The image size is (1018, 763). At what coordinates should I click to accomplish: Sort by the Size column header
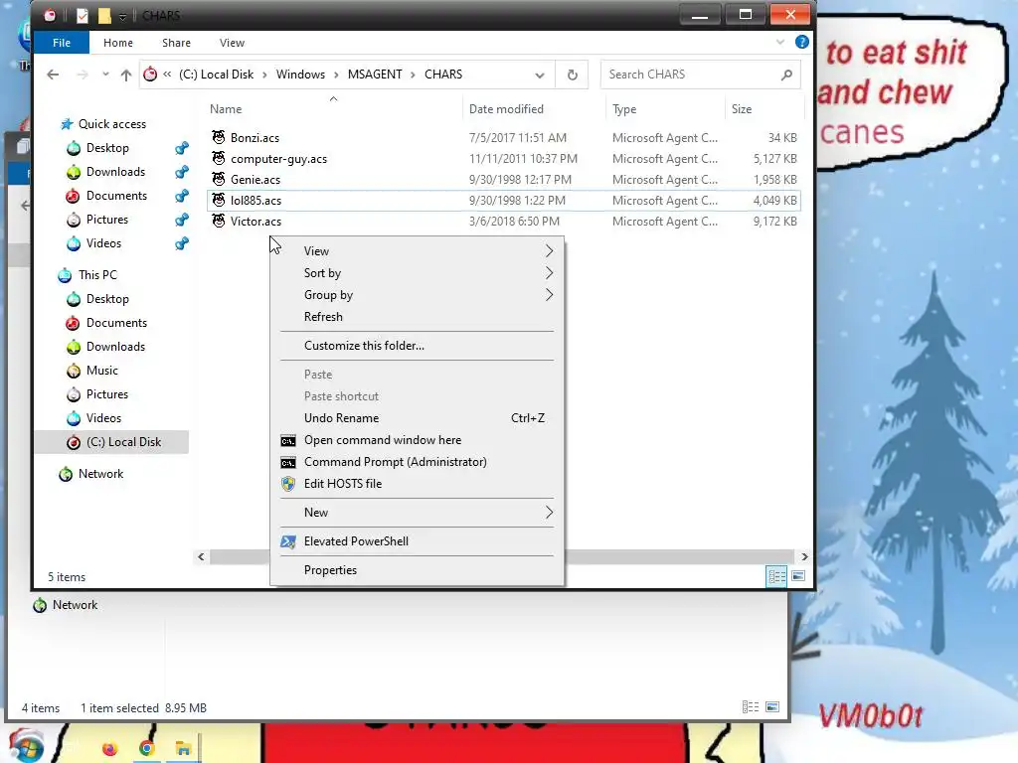[x=742, y=109]
